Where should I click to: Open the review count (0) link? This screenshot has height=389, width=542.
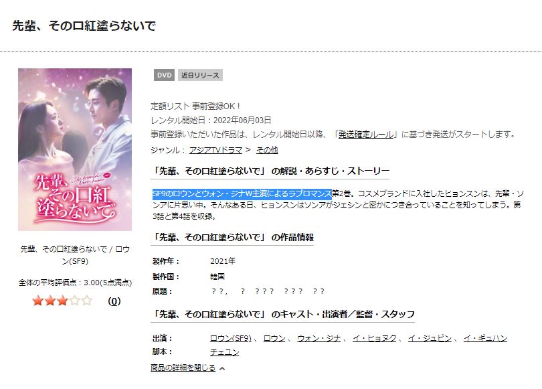pos(114,301)
